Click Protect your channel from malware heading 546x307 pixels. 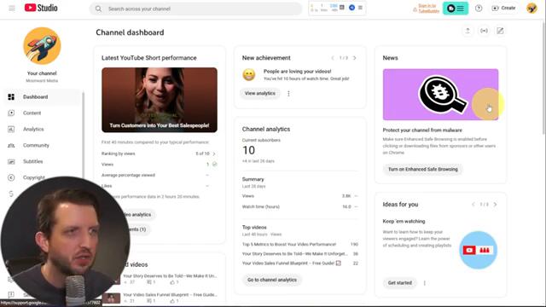tap(422, 130)
